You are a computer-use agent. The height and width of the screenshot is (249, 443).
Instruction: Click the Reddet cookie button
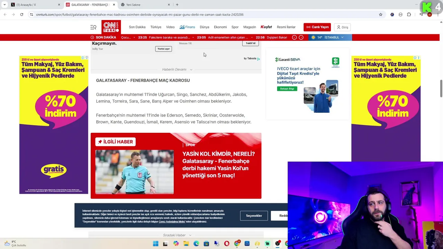point(280,215)
